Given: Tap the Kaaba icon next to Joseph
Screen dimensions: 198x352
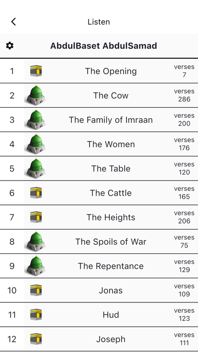Looking at the screenshot, I should coord(36,339).
